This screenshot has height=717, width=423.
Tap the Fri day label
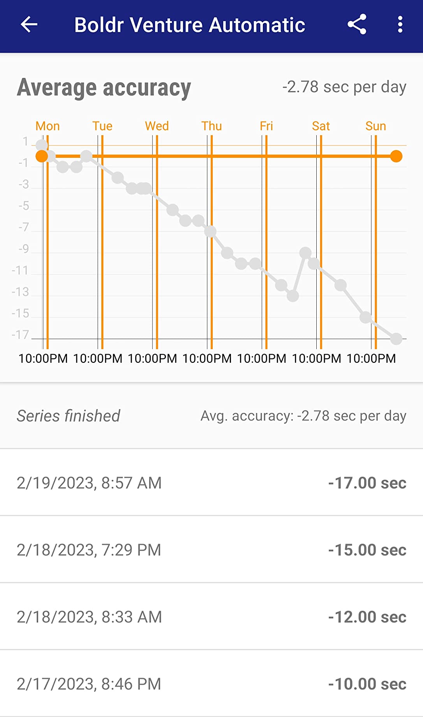(x=266, y=126)
